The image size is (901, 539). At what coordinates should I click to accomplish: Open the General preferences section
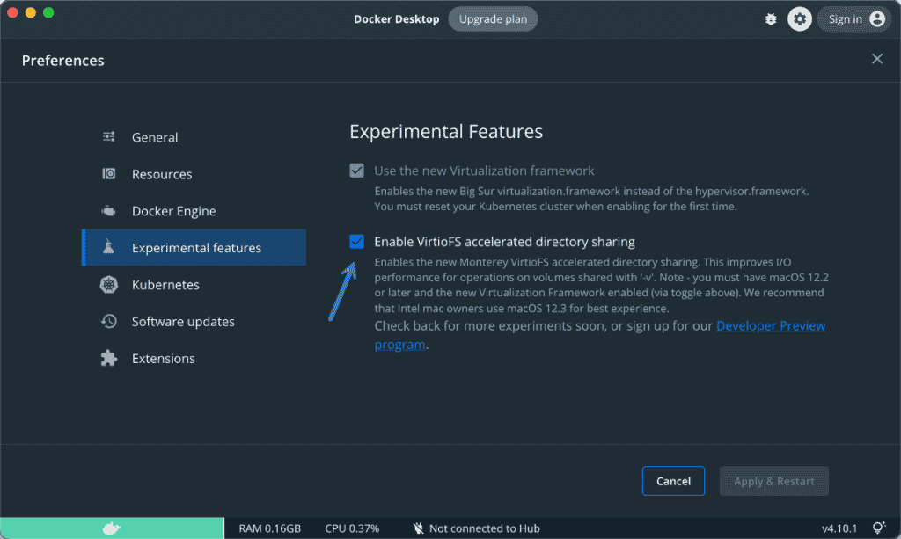(194, 137)
